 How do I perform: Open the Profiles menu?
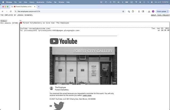(x=49, y=2)
